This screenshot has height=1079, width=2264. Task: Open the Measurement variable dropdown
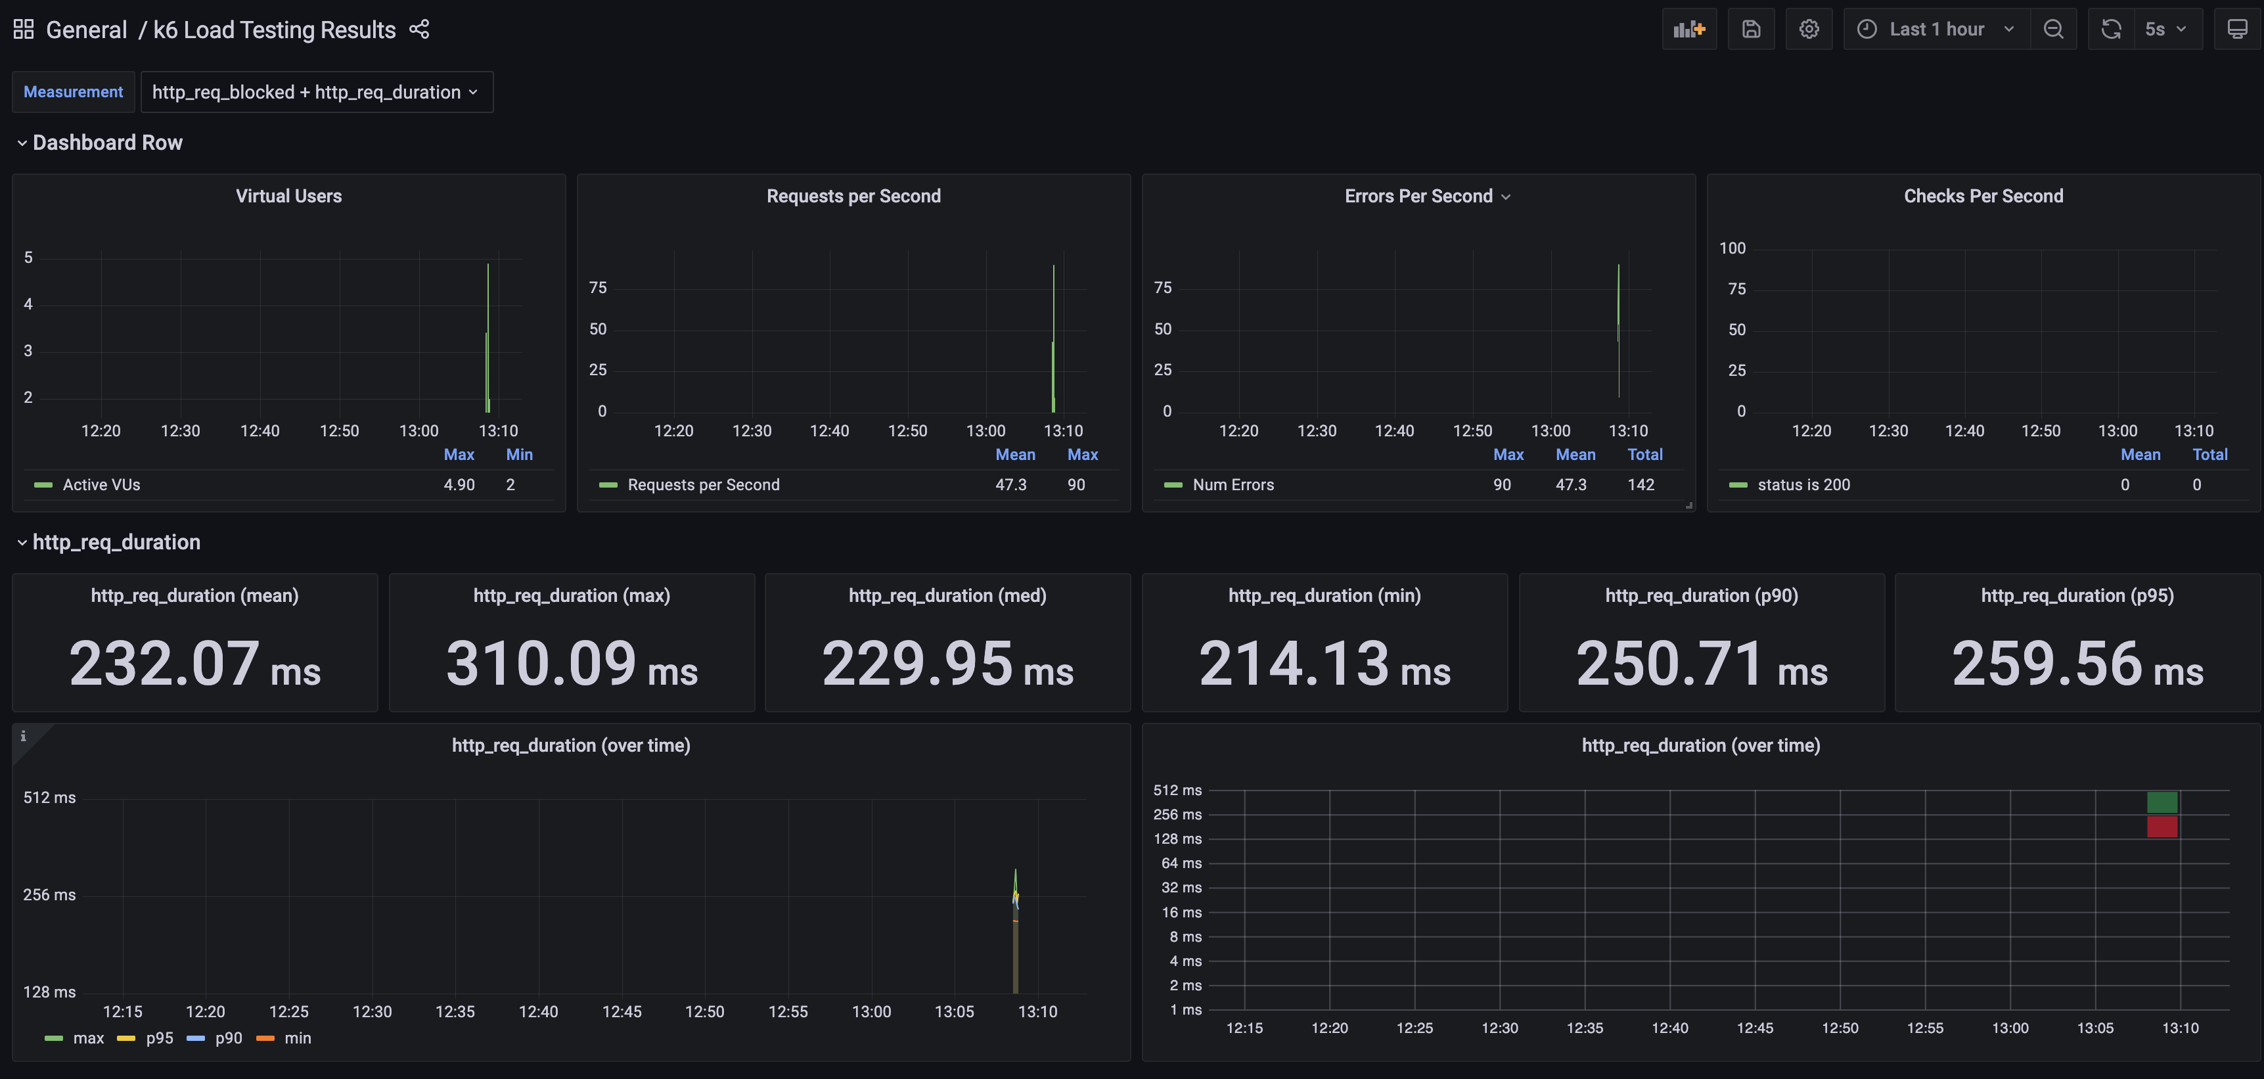coord(315,91)
